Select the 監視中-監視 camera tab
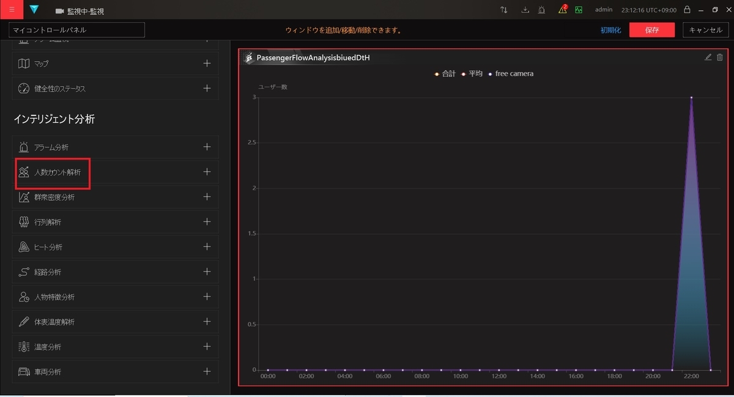Image resolution: width=734 pixels, height=397 pixels. pos(80,11)
